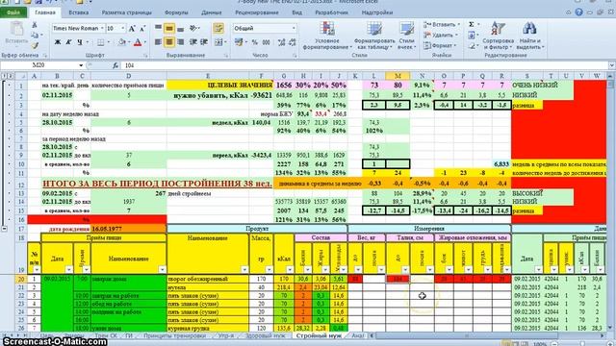Screen dimensions: 616x346
Task: Switch to Здоровый муж sheet tab
Action: pos(266,335)
